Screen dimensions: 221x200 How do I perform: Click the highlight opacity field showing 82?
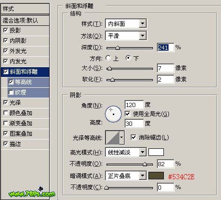pyautogui.click(x=165, y=164)
